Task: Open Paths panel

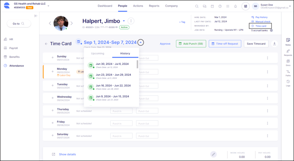Action: pos(288,73)
